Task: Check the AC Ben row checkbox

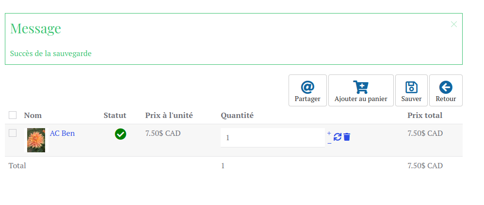Action: coord(13,133)
